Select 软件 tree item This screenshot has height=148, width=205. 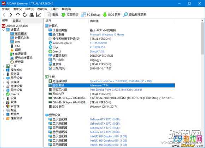13,102
